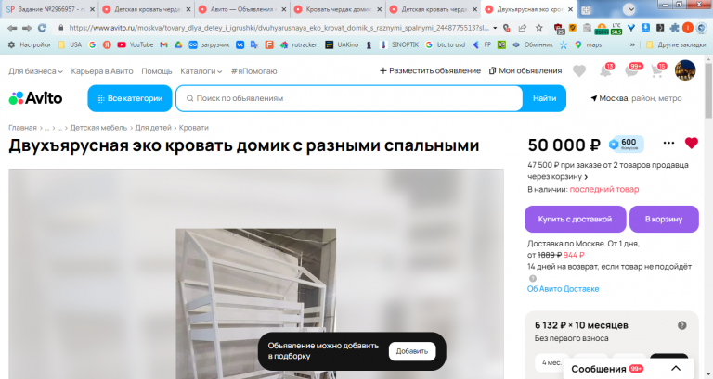This screenshot has height=379, width=713.
Task: Click the installment help question mark icon
Action: (x=681, y=325)
